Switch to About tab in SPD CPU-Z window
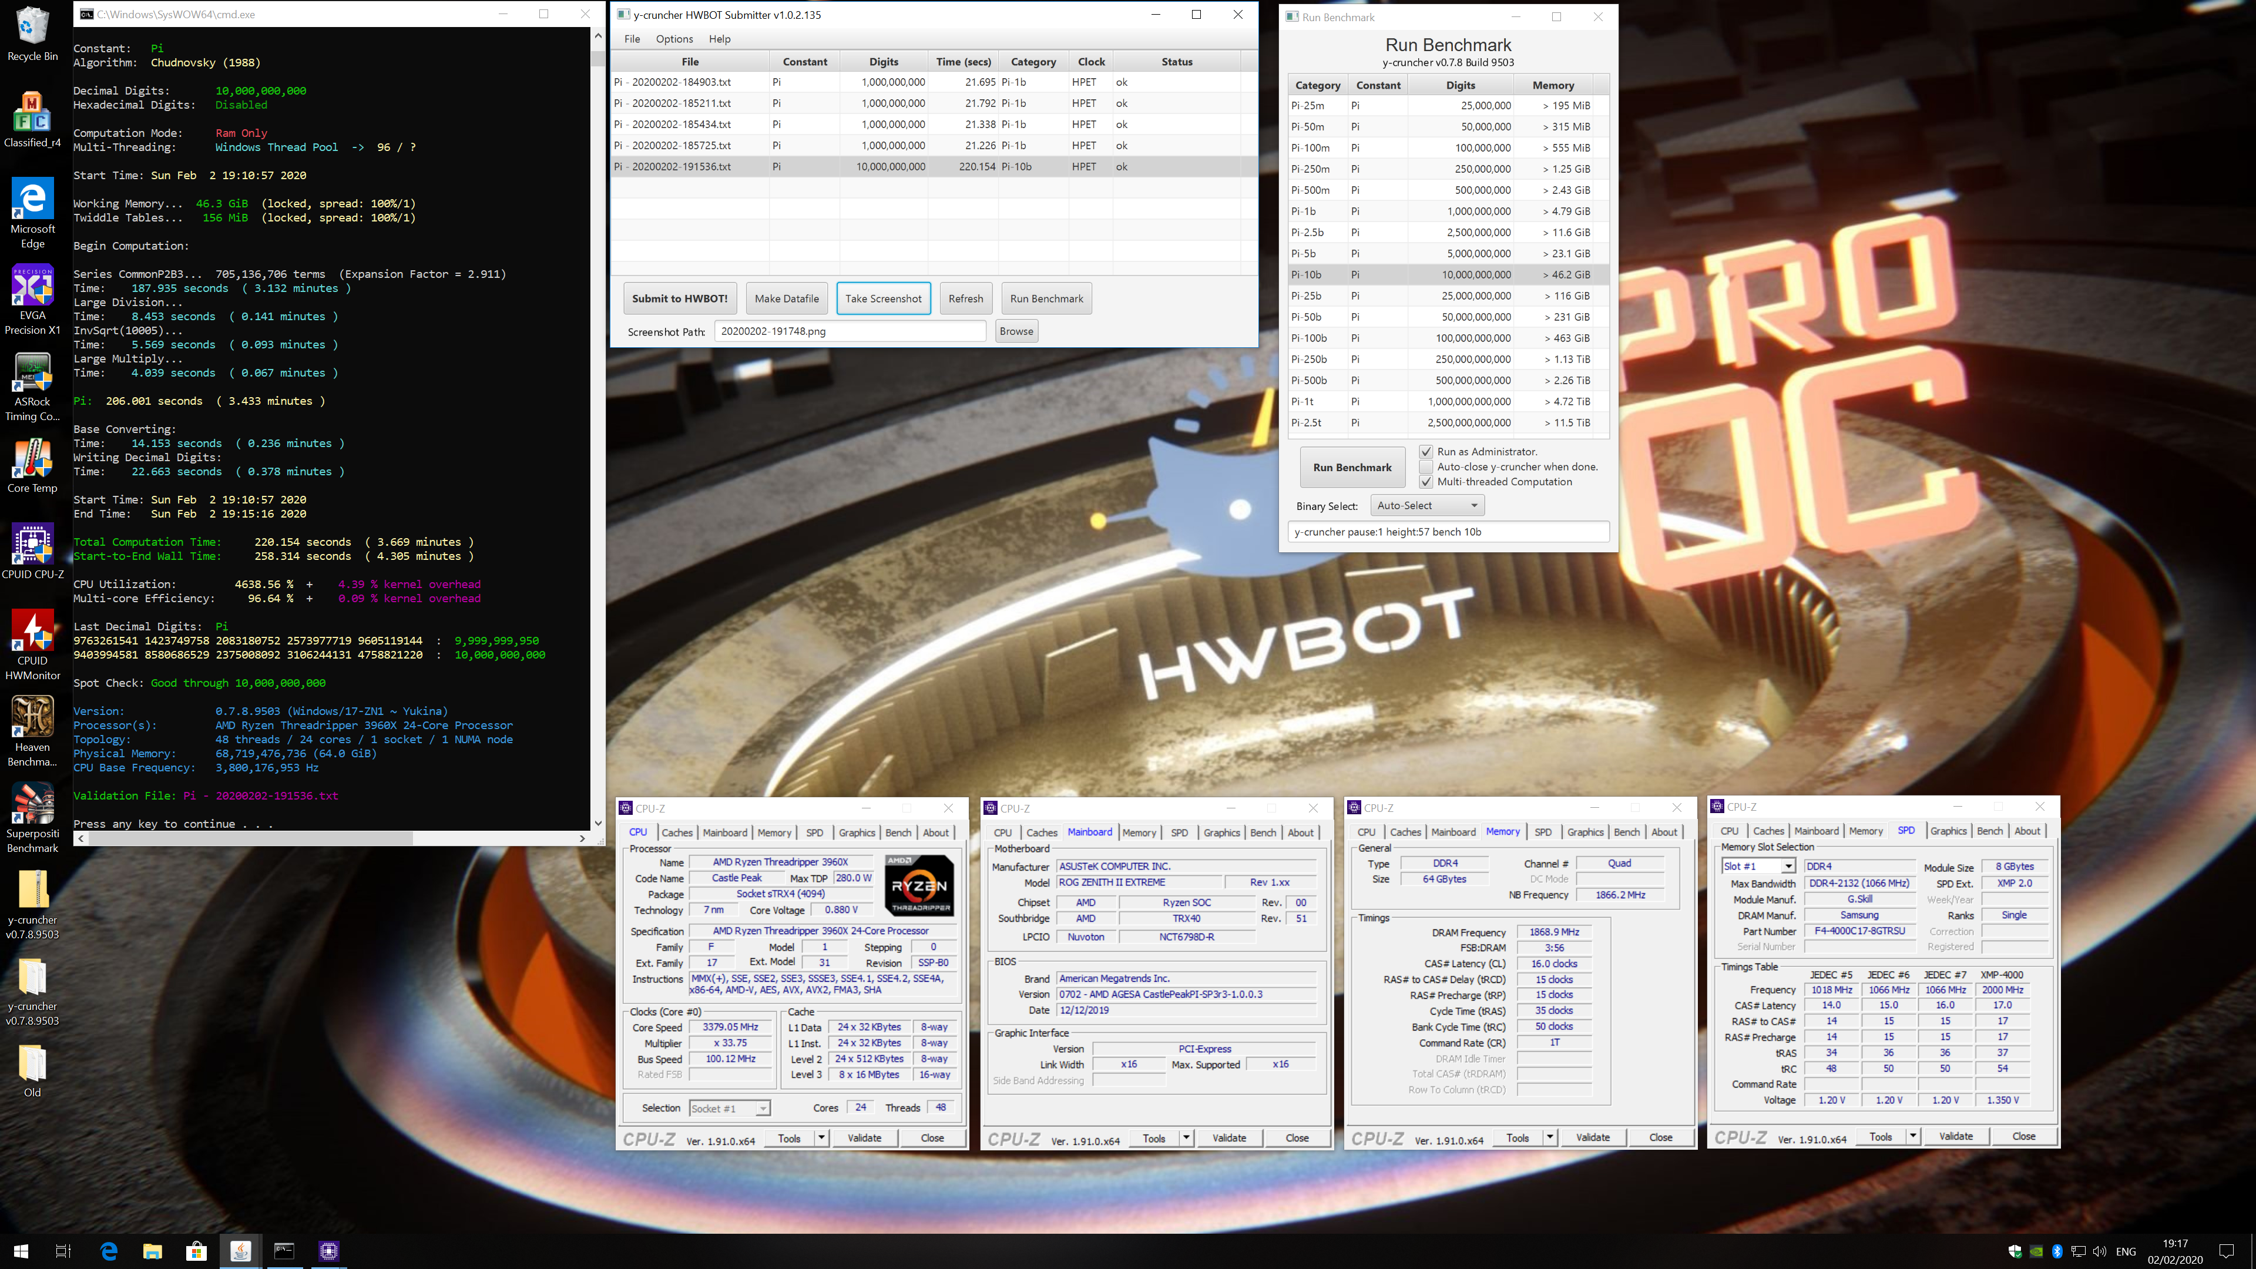The height and width of the screenshot is (1269, 2256). [2027, 830]
